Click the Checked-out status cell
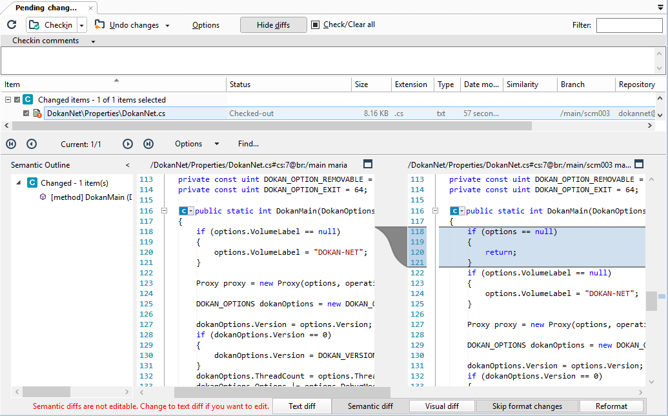 point(251,114)
